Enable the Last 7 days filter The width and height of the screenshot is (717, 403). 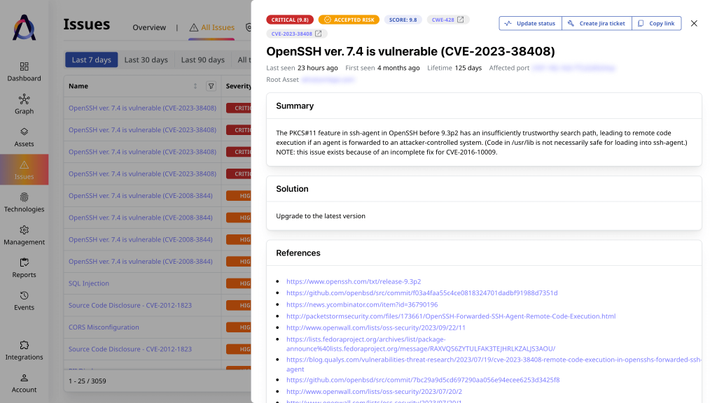pyautogui.click(x=91, y=59)
